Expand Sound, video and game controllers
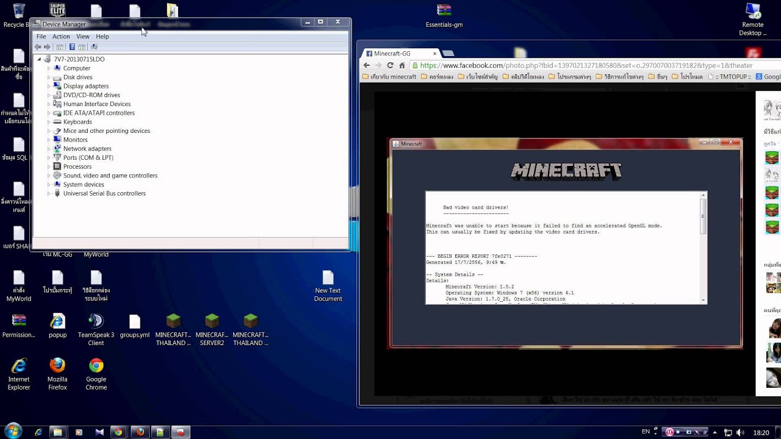The width and height of the screenshot is (781, 439). (x=49, y=176)
